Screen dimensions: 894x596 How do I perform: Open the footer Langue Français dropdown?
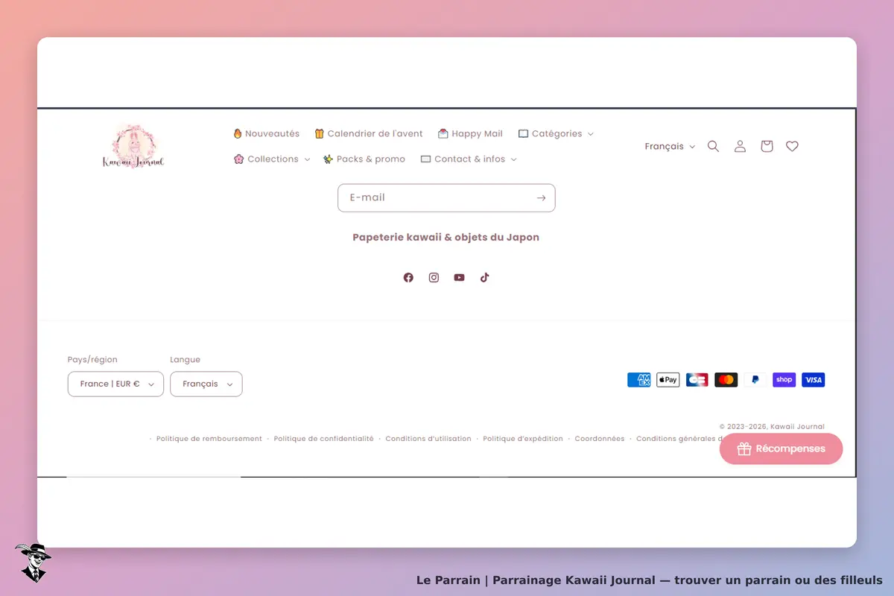[206, 384]
